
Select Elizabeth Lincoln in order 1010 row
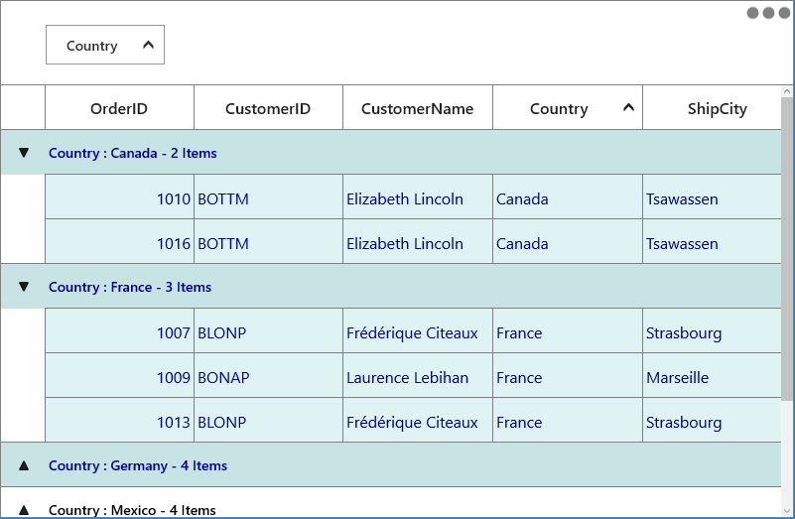pos(417,197)
